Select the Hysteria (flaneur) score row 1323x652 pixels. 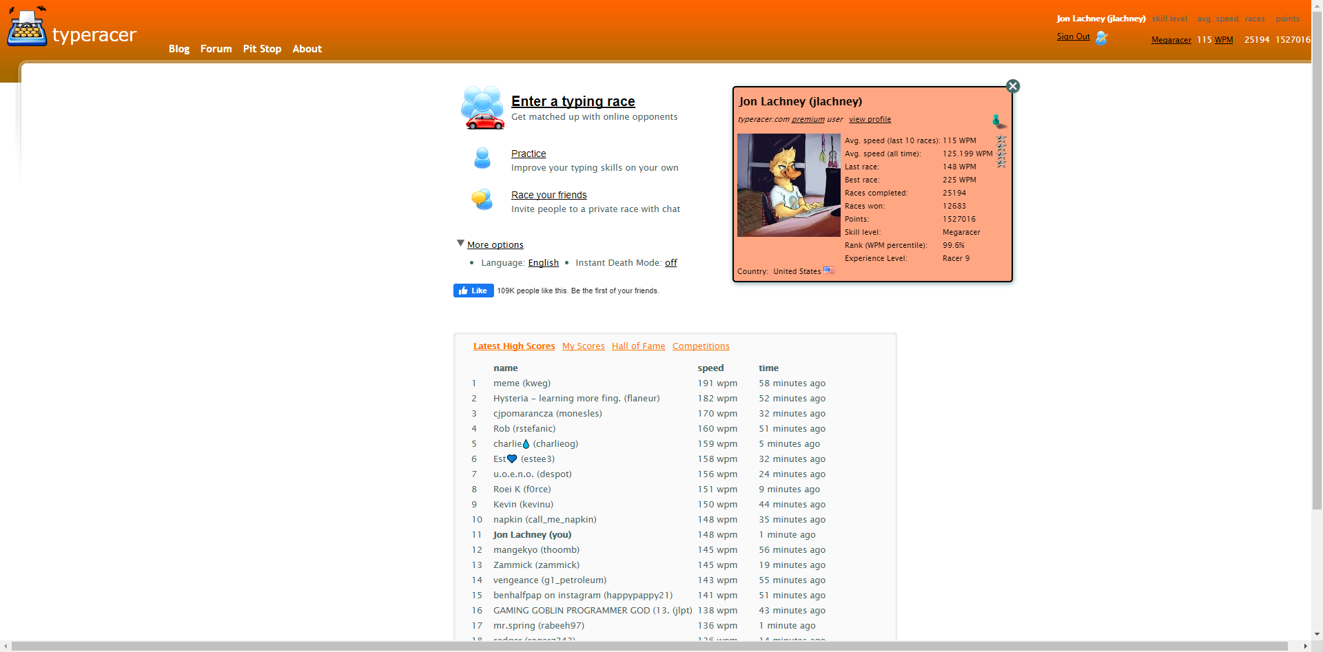576,399
